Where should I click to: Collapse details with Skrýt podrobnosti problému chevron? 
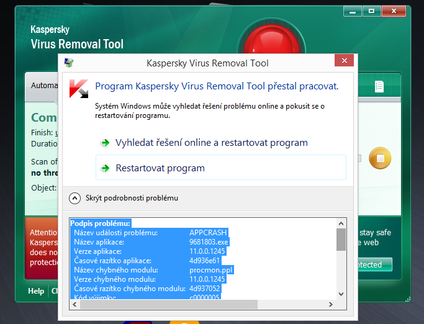74,198
